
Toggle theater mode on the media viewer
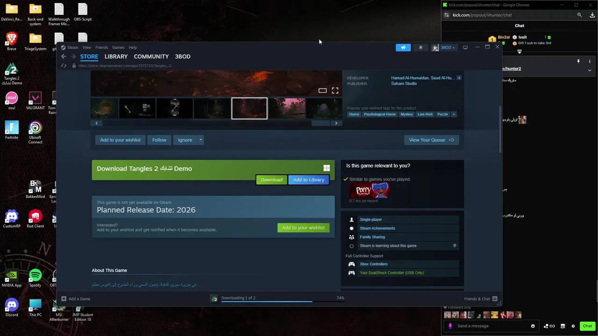(x=322, y=91)
